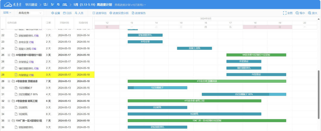The image size is (321, 131).
Task: Select the 2层顶棚腻子 80% progress bar
Action: tap(244, 94)
